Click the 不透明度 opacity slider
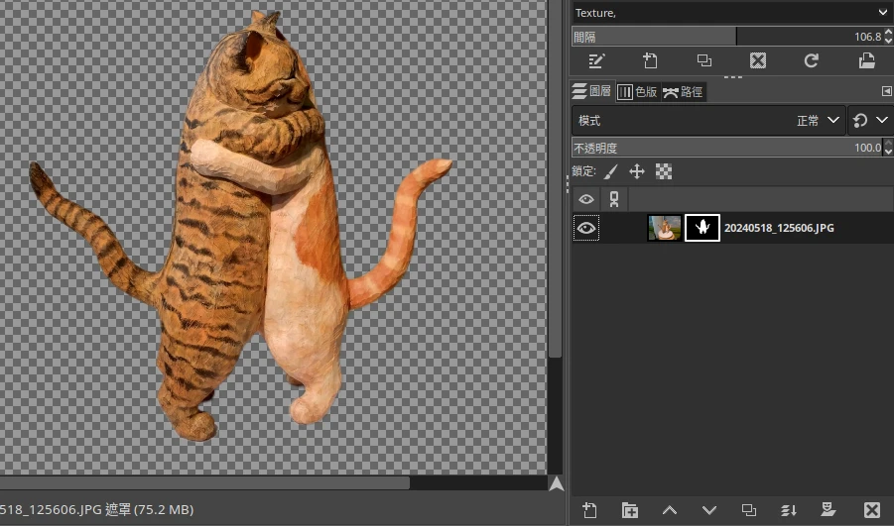The image size is (894, 526). click(724, 148)
